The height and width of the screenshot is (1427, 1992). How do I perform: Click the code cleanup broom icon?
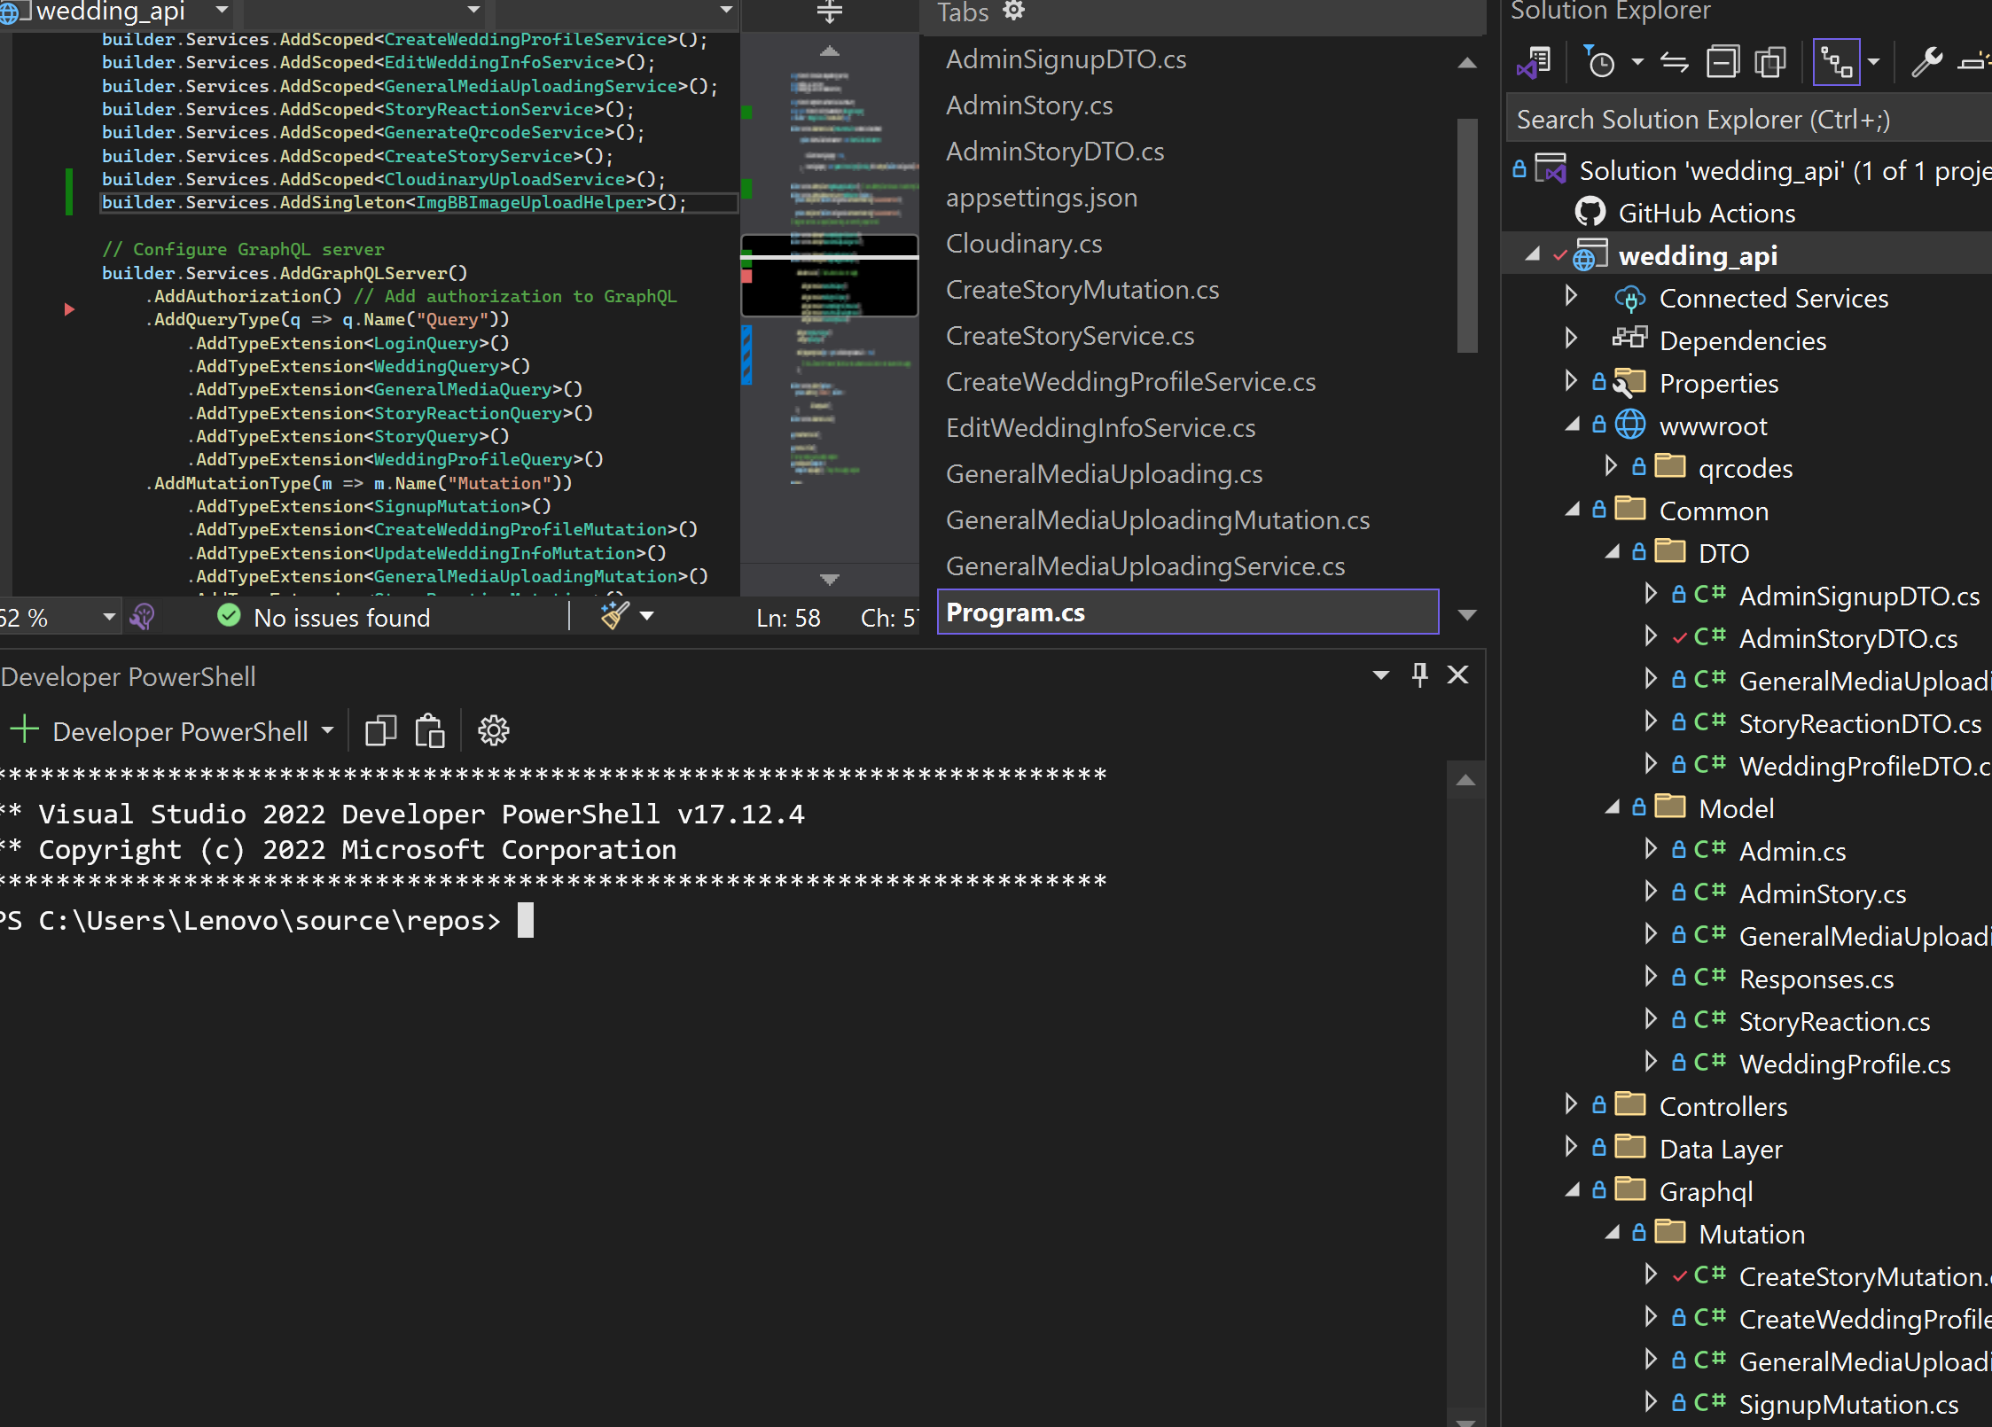pos(614,616)
